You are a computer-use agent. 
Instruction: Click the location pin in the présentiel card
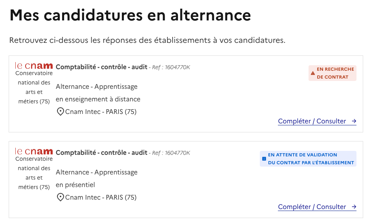click(x=61, y=197)
